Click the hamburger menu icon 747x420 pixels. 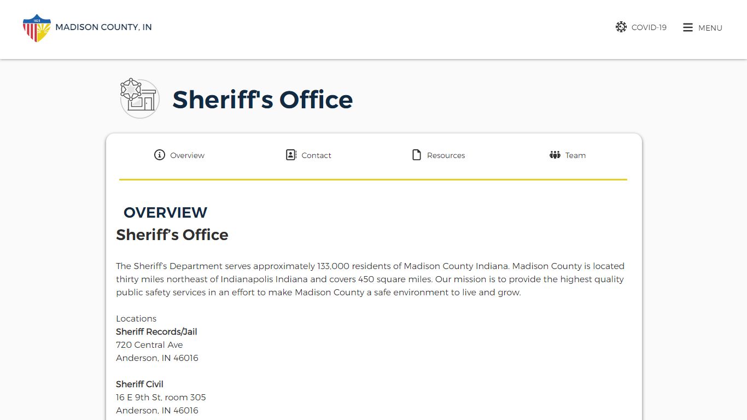[x=688, y=27]
